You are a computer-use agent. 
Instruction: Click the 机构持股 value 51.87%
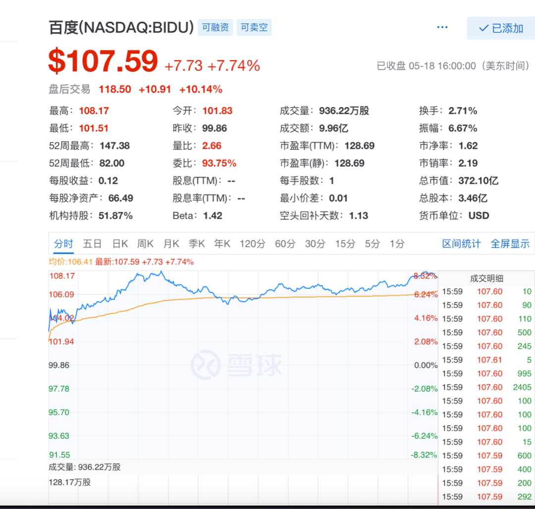115,216
